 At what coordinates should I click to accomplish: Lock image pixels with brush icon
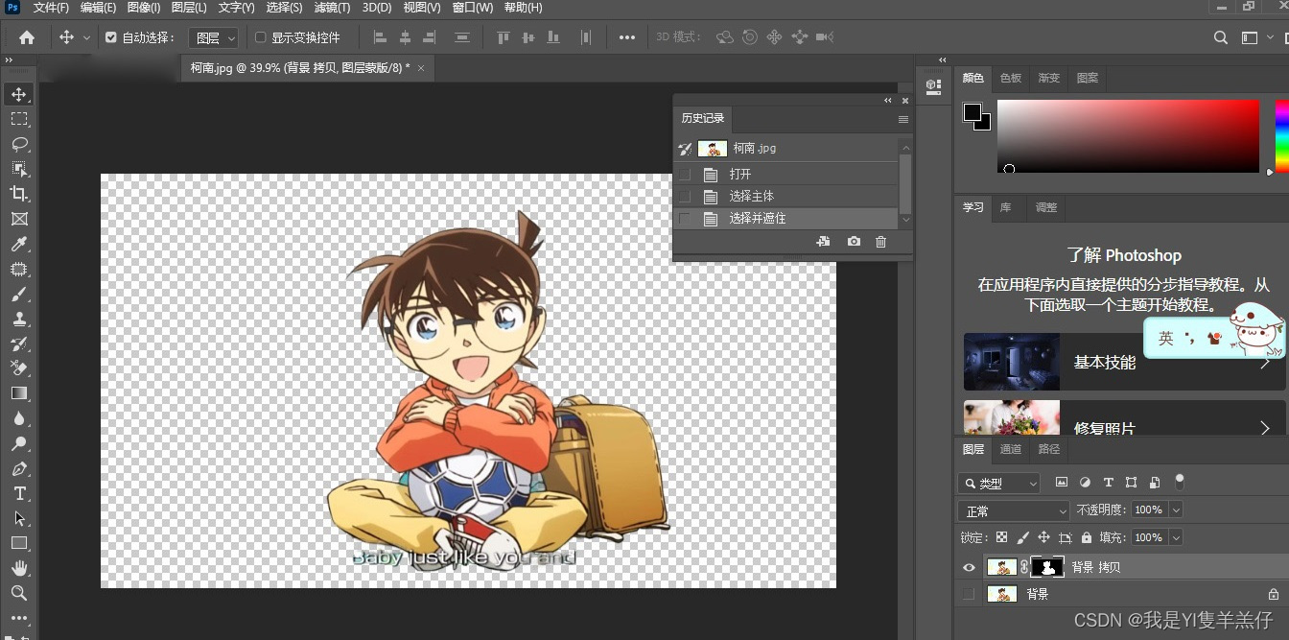tap(1023, 537)
